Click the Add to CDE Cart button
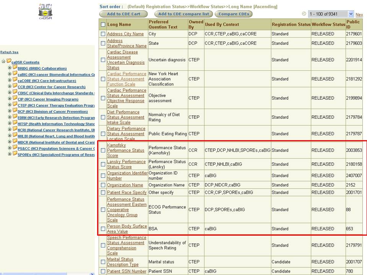Viewport: 367px width, 275px height. pos(123,14)
